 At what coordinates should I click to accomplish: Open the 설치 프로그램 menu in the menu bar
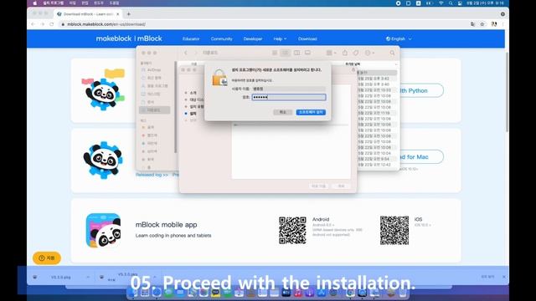click(53, 3)
